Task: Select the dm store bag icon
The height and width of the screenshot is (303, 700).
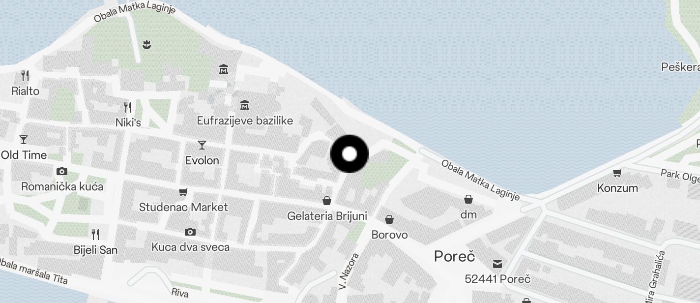Action: pyautogui.click(x=468, y=199)
